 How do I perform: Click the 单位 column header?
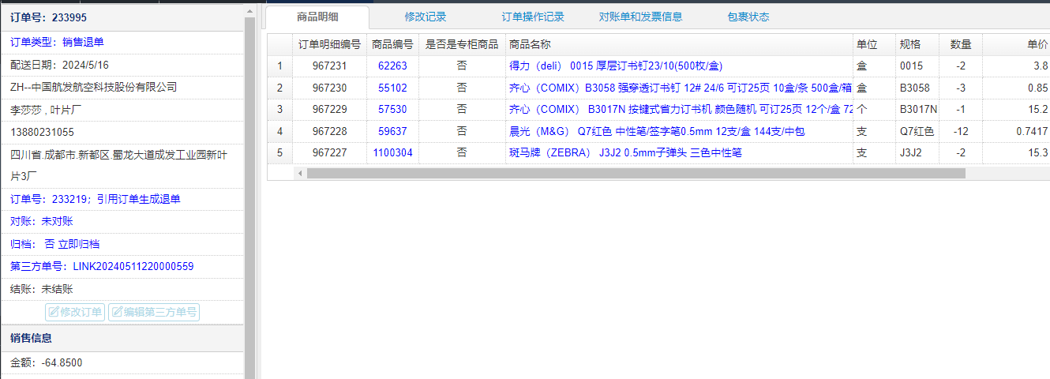(875, 44)
